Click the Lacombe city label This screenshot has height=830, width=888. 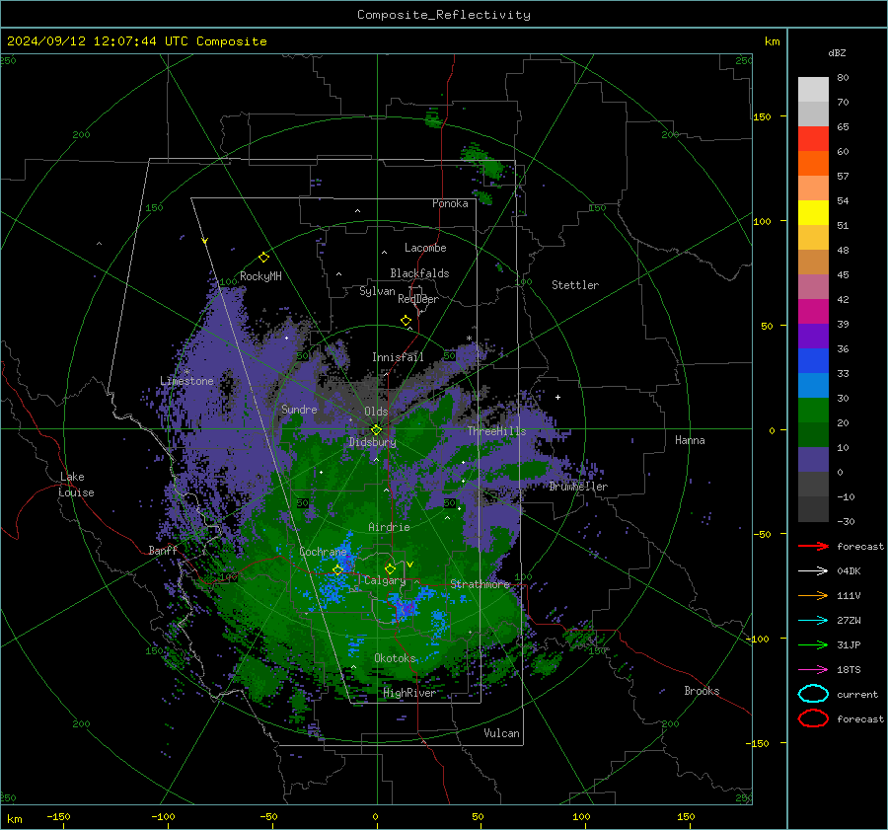425,248
